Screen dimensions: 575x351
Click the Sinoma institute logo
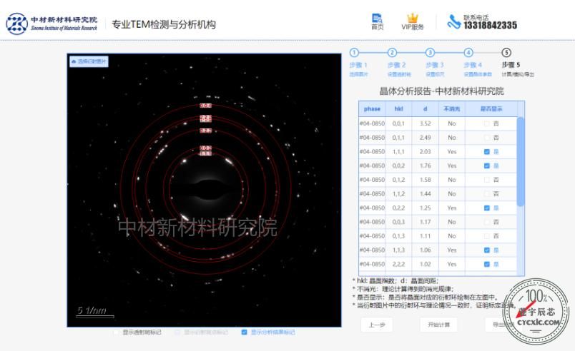point(51,24)
